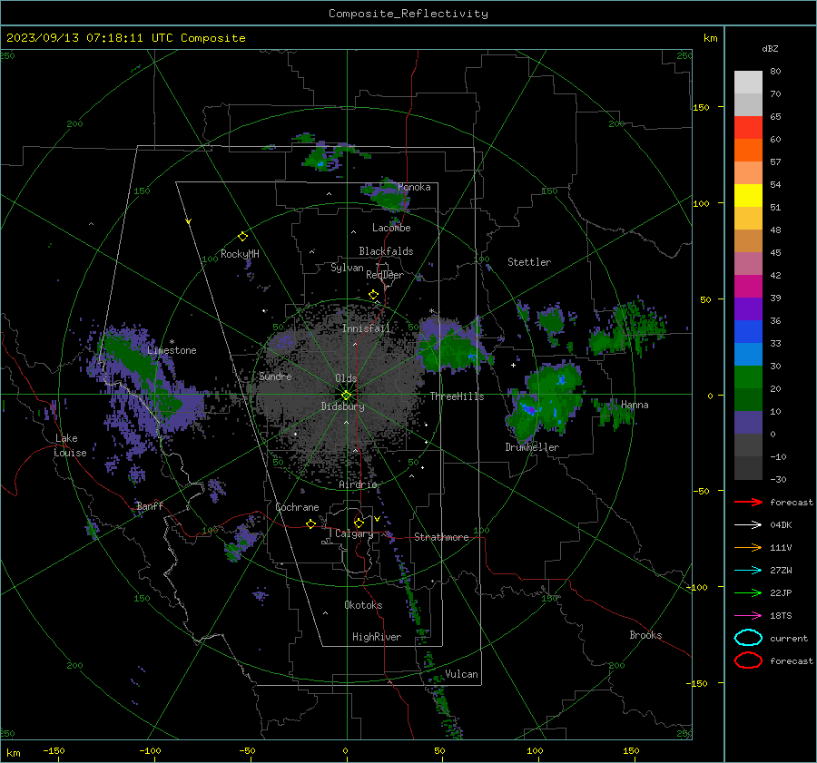The image size is (817, 763).
Task: Select the red 60–65 dBZ color swatch
Action: [x=748, y=128]
